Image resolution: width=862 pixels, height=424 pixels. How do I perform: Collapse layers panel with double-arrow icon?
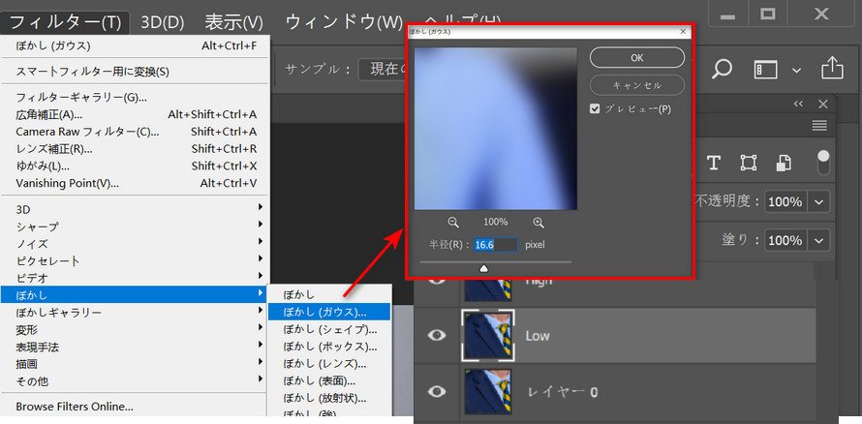pyautogui.click(x=798, y=104)
